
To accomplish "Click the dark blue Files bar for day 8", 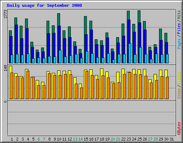I will (x=49, y=45).
